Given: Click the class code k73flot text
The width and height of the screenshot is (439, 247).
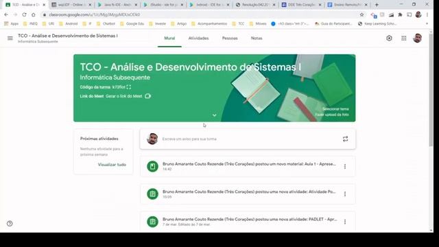Looking at the screenshot, I should [119, 87].
